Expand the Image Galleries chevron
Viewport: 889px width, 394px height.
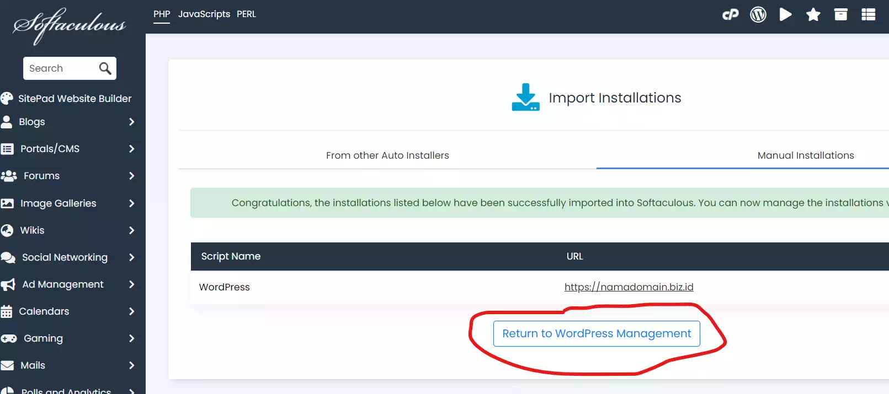[131, 203]
